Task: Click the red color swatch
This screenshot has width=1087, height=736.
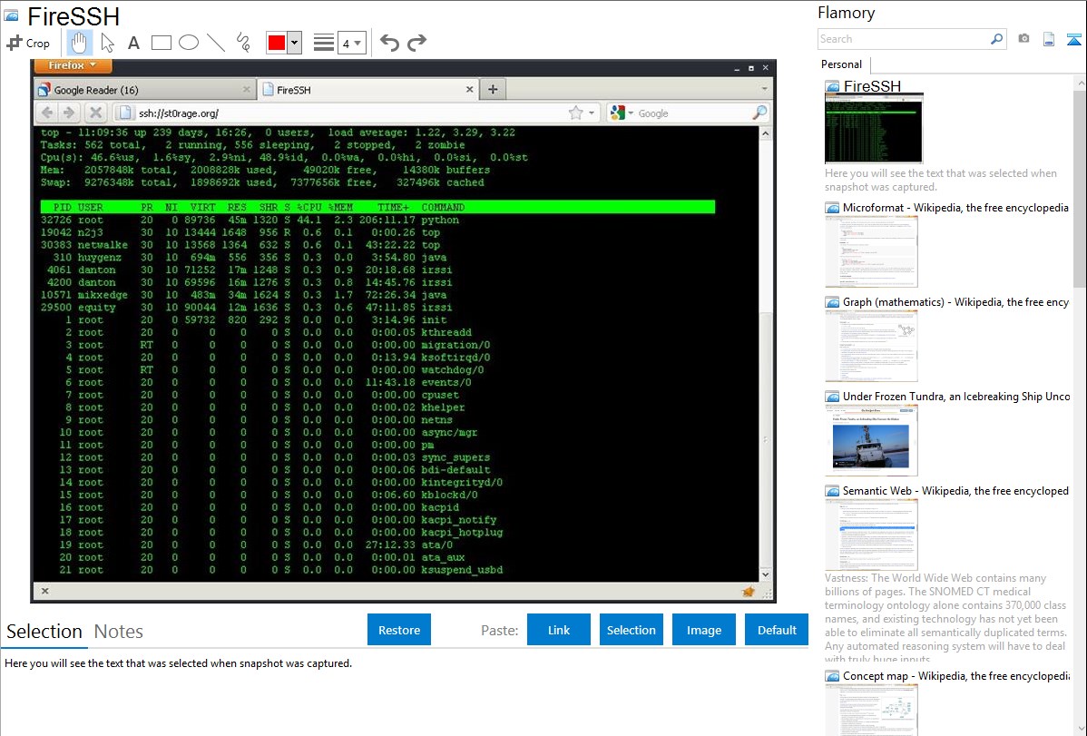Action: point(277,43)
